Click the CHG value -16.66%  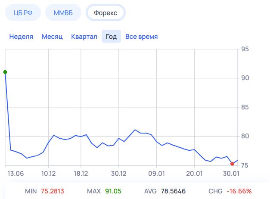[239, 191]
